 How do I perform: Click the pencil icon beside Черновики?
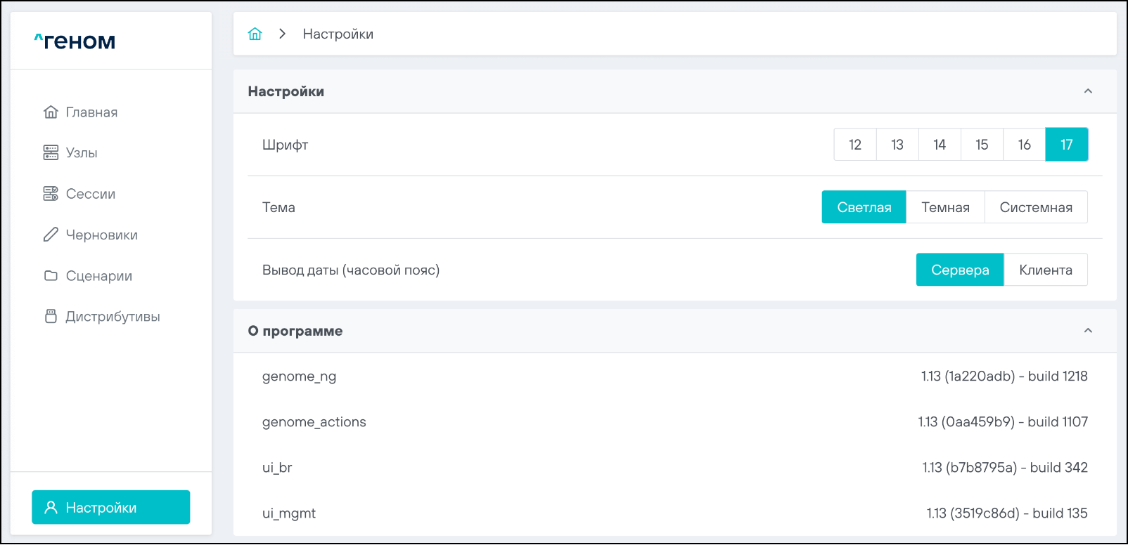coord(51,235)
